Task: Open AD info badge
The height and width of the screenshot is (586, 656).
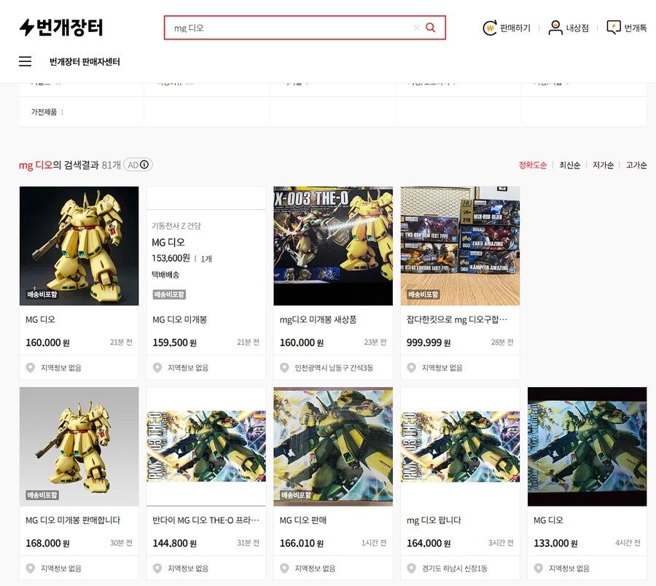Action: [138, 165]
